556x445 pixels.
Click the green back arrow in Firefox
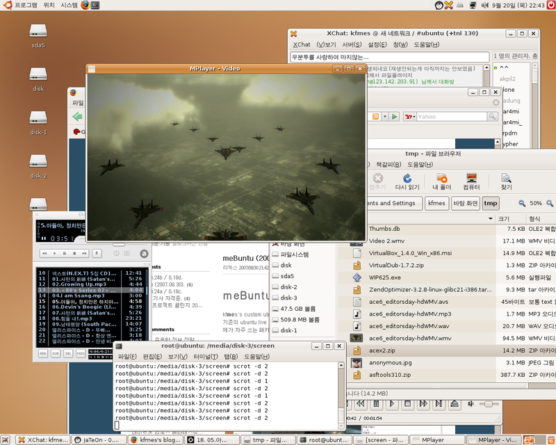tap(77, 116)
